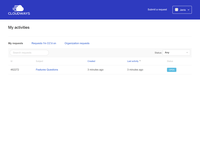Open the Requests I'm CC'd on tab
Screen dimensions: 200x150
(x=44, y=43)
